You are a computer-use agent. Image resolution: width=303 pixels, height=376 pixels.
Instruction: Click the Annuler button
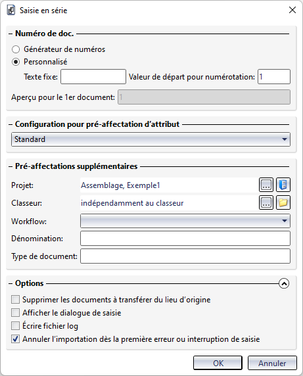coord(272,363)
